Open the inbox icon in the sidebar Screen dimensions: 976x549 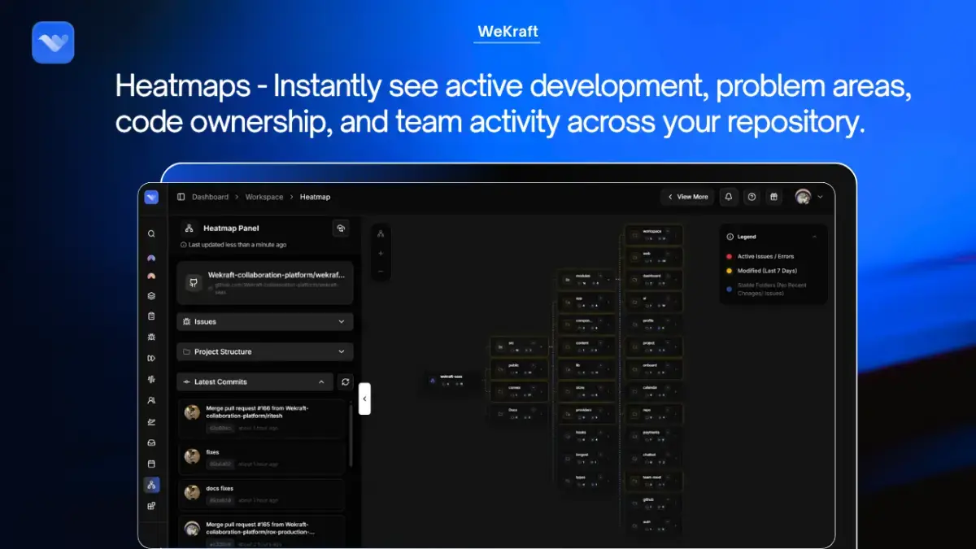click(x=151, y=442)
